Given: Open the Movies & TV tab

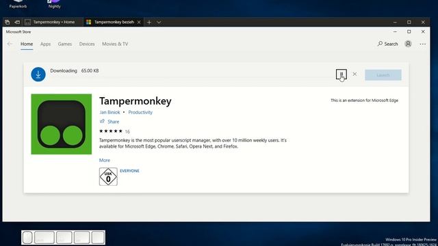Looking at the screenshot, I should [115, 44].
